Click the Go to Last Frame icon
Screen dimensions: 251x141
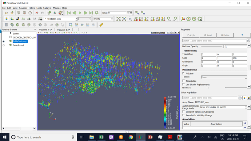(x=91, y=13)
